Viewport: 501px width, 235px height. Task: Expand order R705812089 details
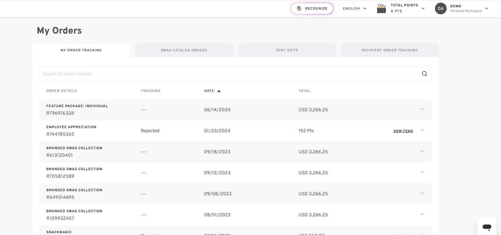422,173
